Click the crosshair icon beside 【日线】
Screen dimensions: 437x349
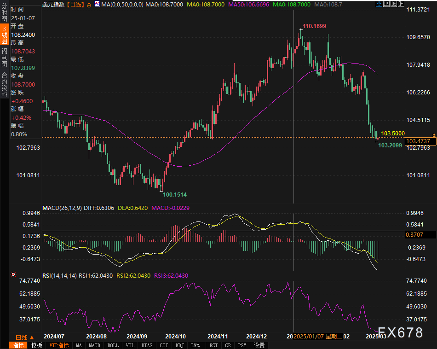[89, 4]
